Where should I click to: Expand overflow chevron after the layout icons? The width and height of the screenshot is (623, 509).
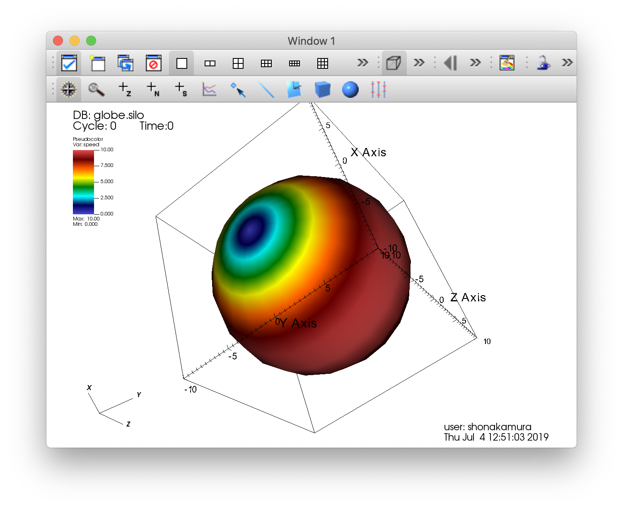[x=362, y=63]
